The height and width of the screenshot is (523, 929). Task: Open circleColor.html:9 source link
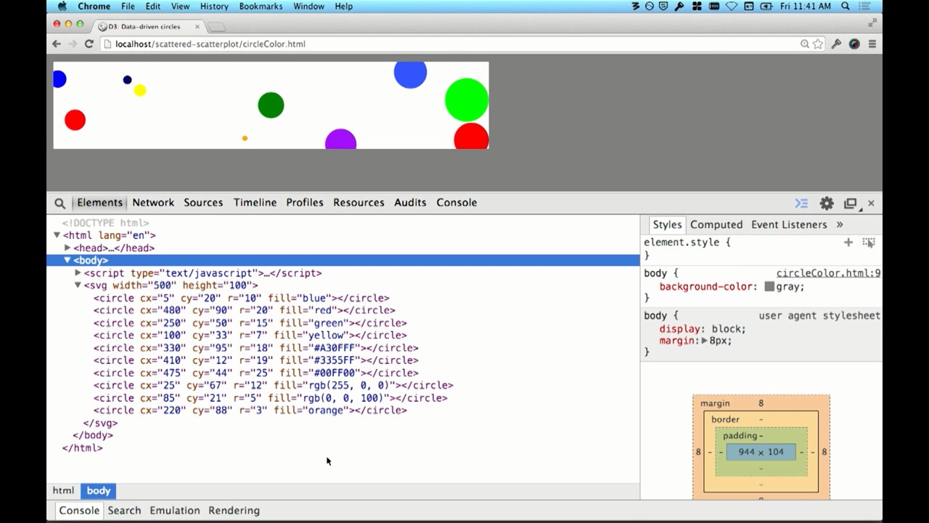[x=828, y=273]
